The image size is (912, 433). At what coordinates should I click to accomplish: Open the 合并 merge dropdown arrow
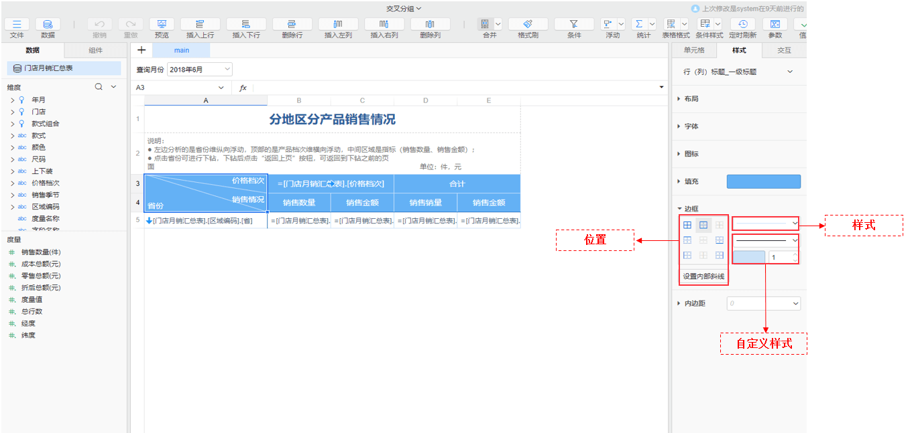tap(498, 24)
